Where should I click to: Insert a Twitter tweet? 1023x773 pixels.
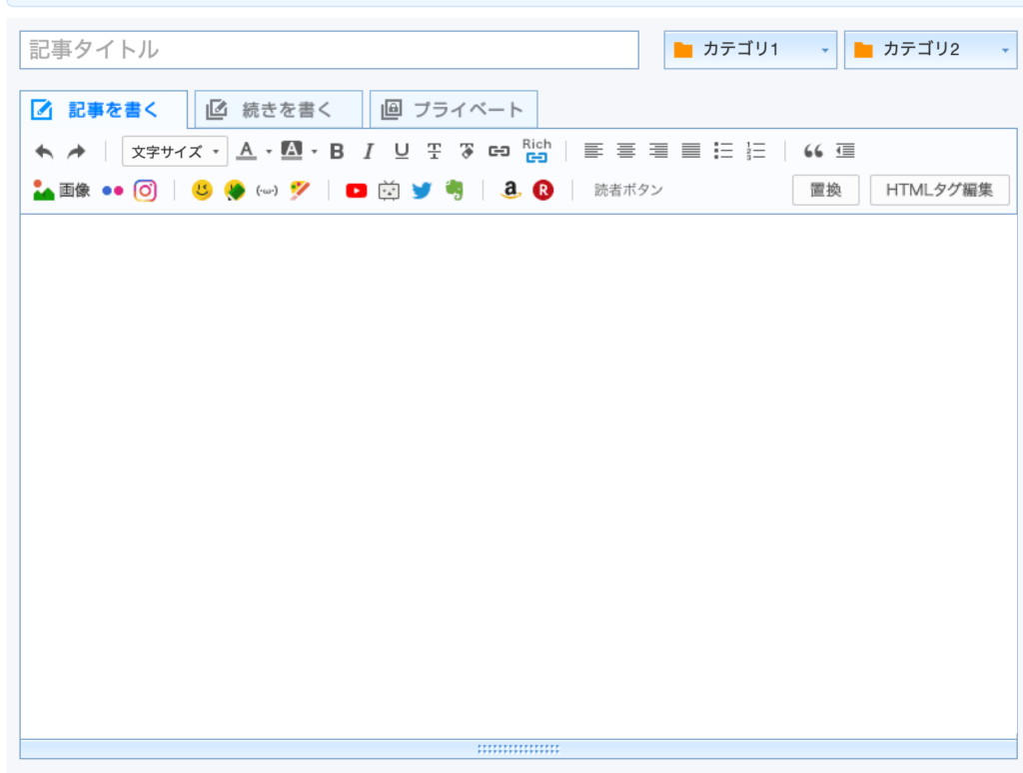[422, 191]
